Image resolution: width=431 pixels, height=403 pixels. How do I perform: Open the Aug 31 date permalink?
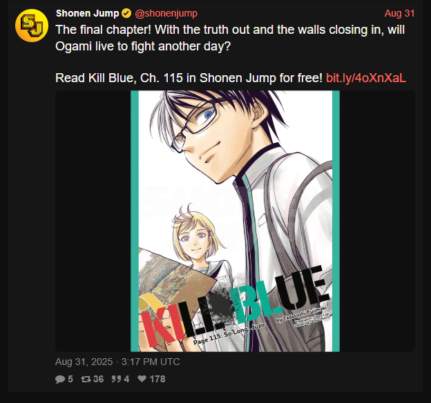[x=399, y=14]
